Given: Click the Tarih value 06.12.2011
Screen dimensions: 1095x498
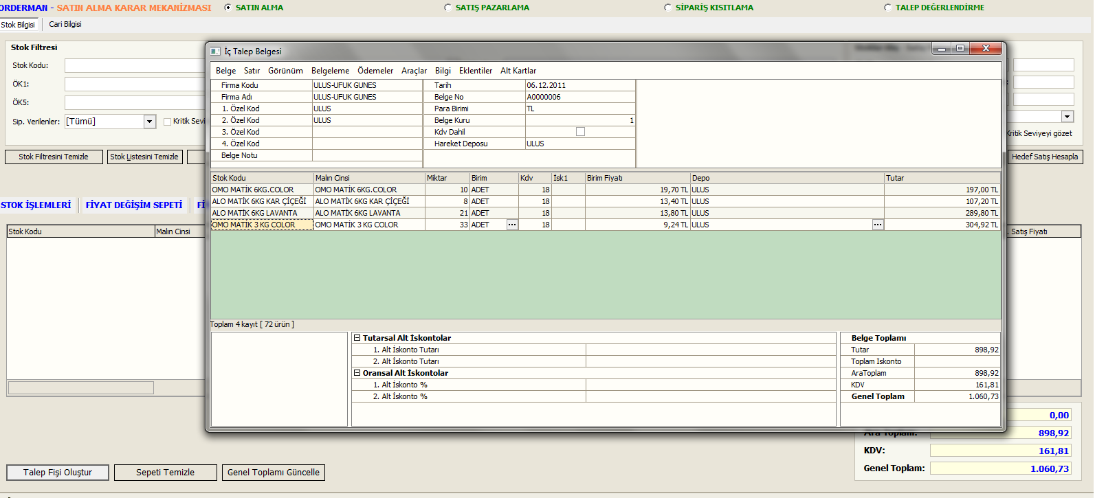Looking at the screenshot, I should click(x=580, y=85).
